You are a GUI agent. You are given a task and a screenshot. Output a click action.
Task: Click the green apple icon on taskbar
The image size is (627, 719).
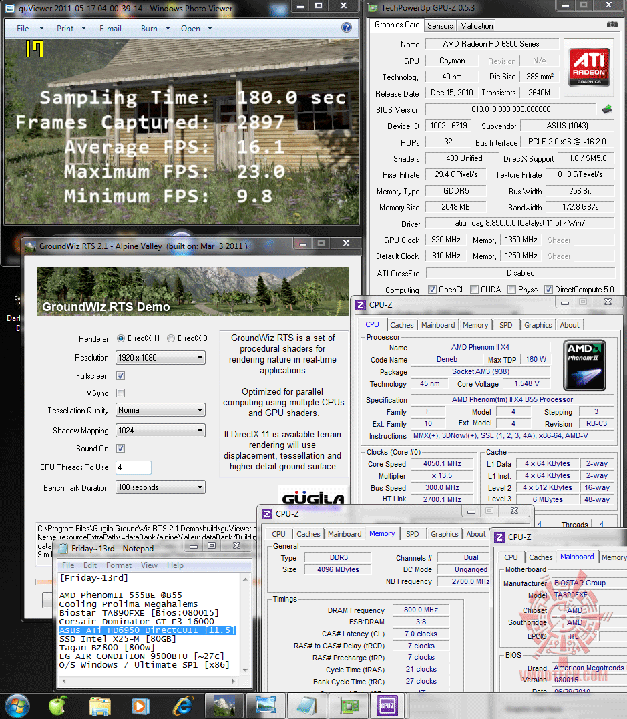(58, 706)
